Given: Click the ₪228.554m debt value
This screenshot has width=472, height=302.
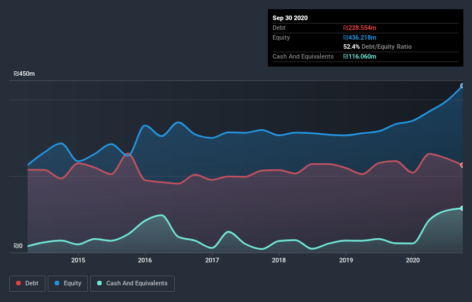Looking at the screenshot, I should (x=360, y=28).
